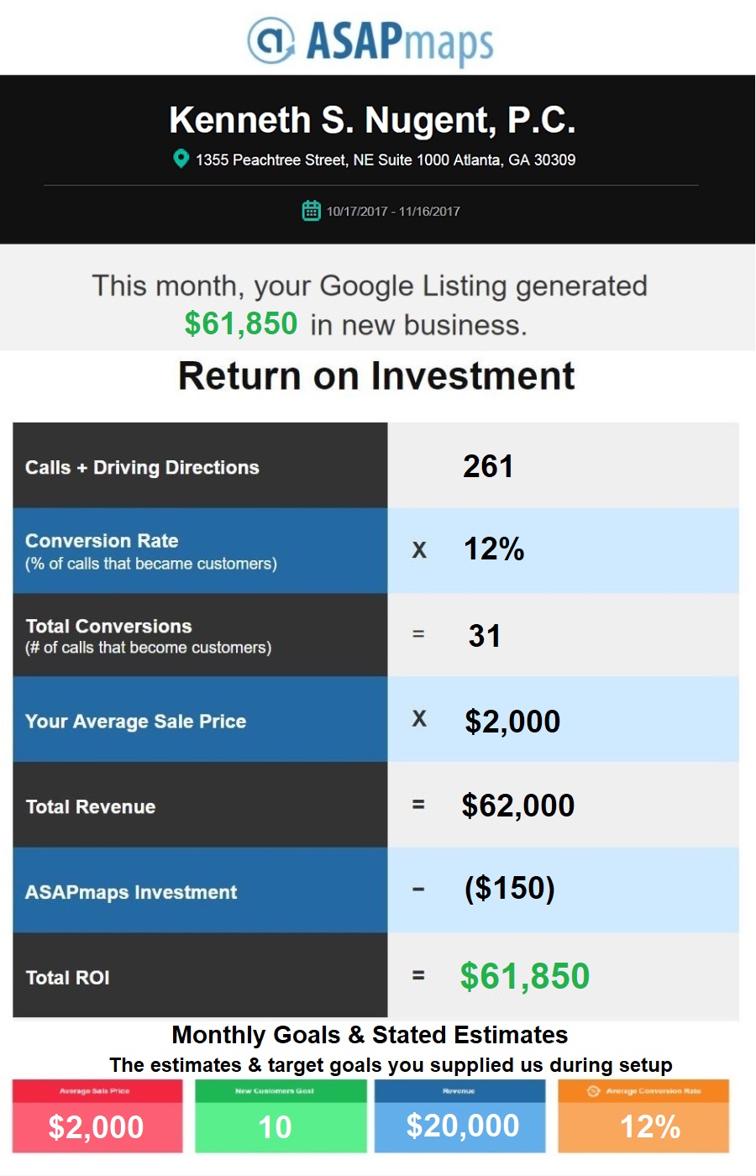Select the 10/17/2017 - 11/16/2017 date range
Image resolution: width=756 pixels, height=1176 pixels.
(393, 212)
